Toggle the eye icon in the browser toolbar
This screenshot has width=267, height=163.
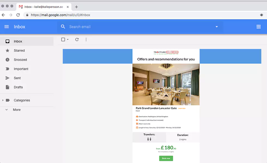(262, 15)
